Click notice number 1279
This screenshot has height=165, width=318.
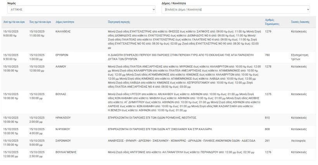point(268,31)
